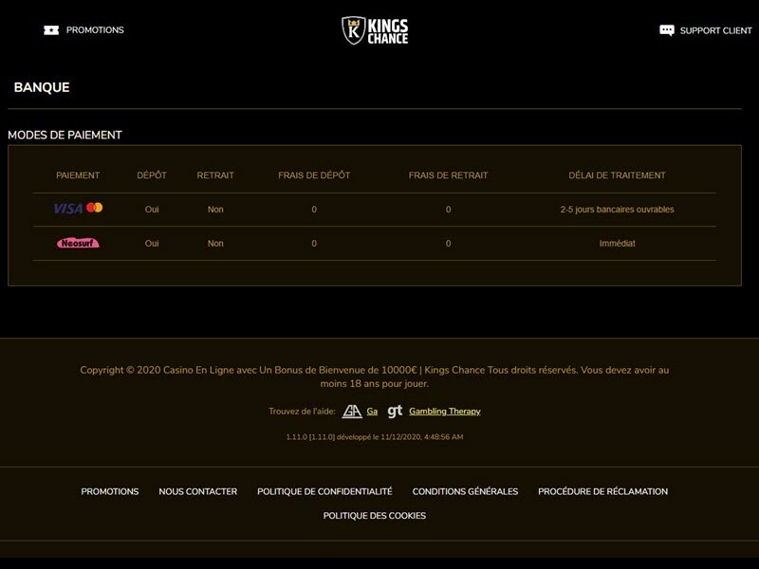Viewport: 759px width, 569px height.
Task: Click deposit fee 0 in Neosurf row
Action: click(x=314, y=244)
